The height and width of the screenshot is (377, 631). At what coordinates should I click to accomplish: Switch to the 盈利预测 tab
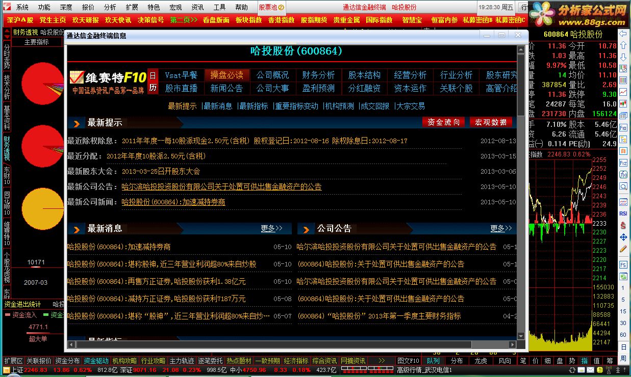click(x=319, y=88)
